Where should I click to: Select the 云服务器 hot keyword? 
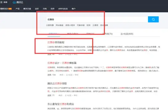[x=50, y=25]
